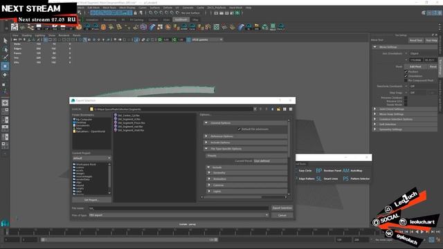Screen dimensions: 443x249
Task: Open the Shading viewport panel menu
Action: pos(27,35)
